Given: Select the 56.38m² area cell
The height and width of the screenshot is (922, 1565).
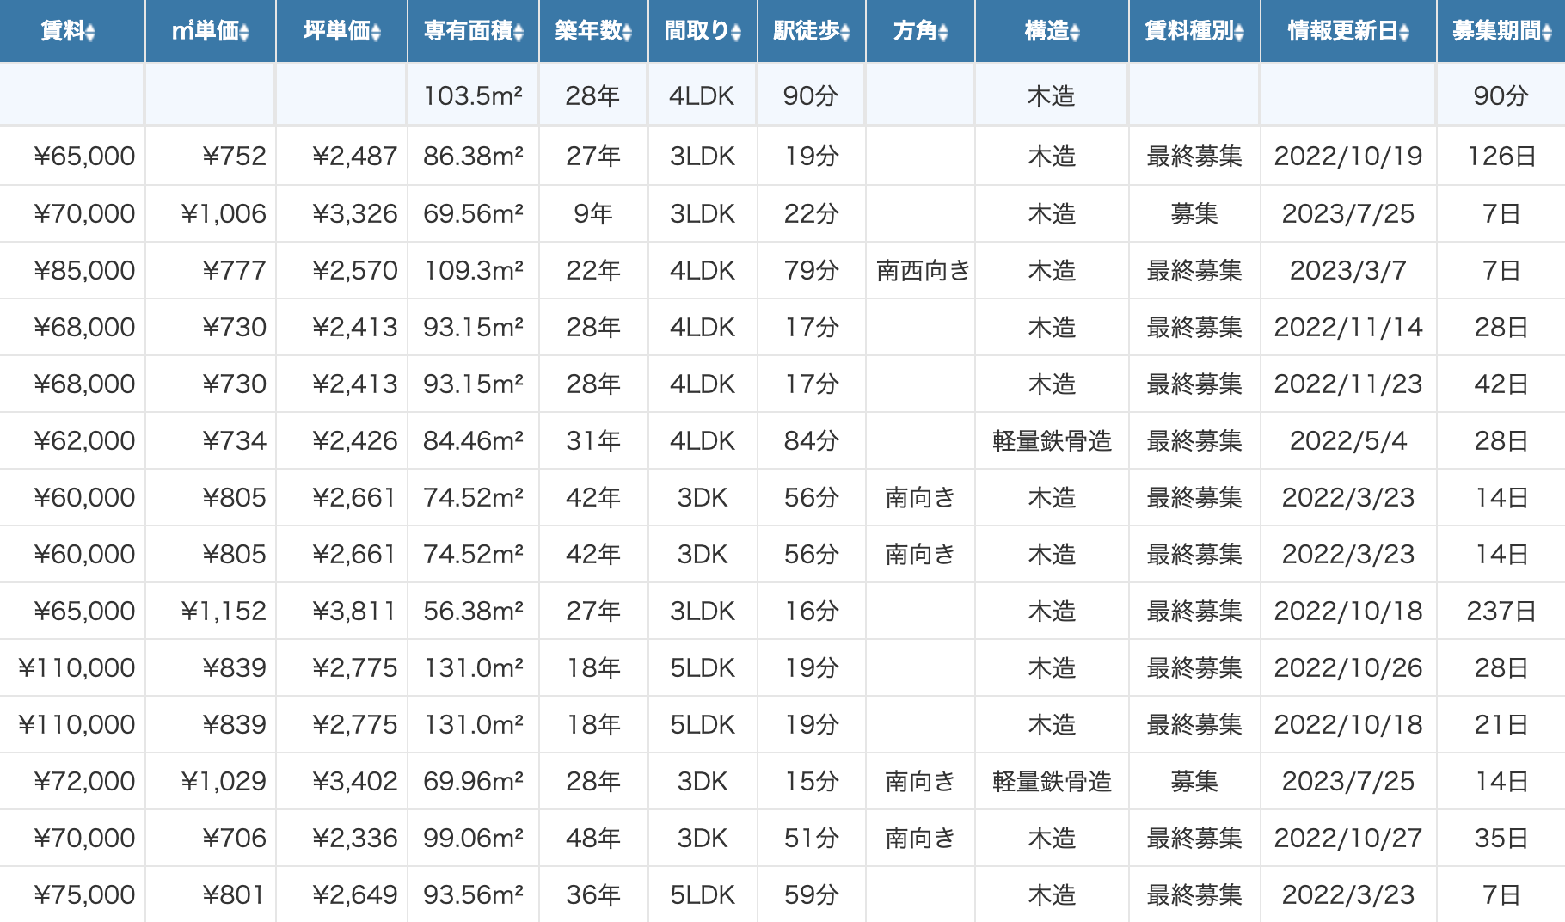Looking at the screenshot, I should click(473, 611).
